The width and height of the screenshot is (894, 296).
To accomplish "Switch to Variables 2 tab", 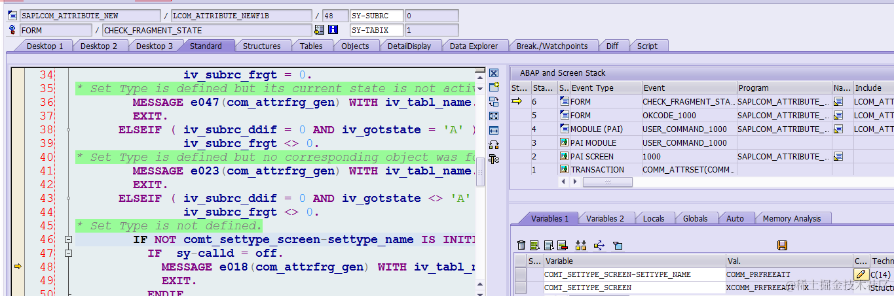I will click(605, 218).
